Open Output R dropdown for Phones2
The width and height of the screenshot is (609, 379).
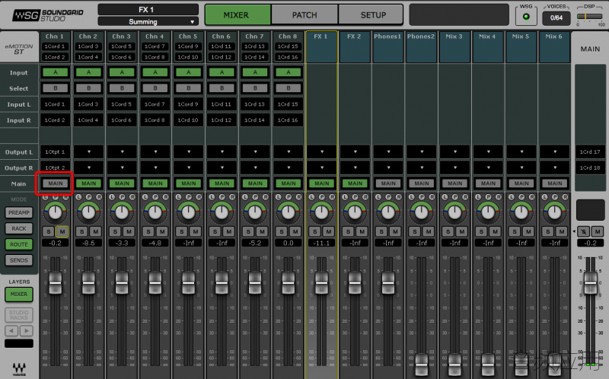click(422, 167)
